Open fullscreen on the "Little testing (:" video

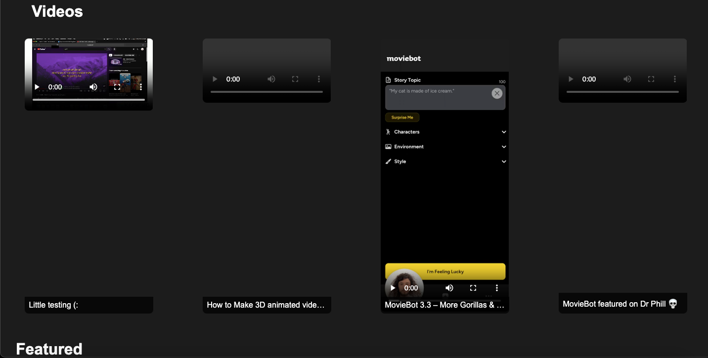tap(117, 87)
